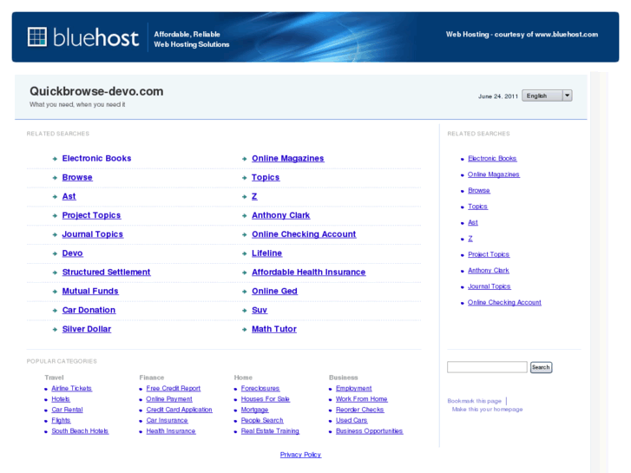Open the Online Payment link
The height and width of the screenshot is (473, 631).
[x=169, y=399]
